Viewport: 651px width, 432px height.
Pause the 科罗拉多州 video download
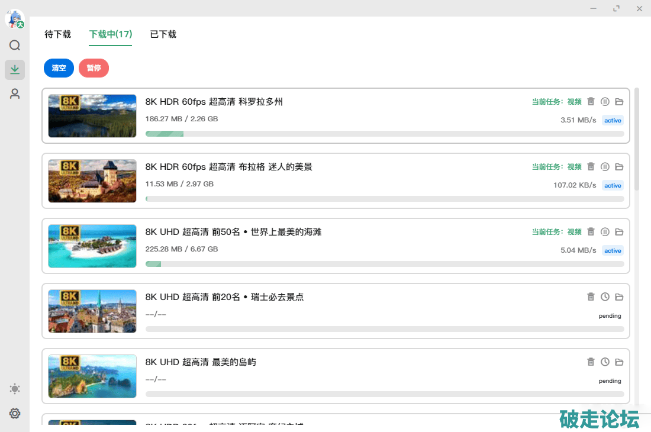click(x=605, y=102)
